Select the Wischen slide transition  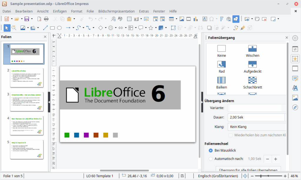pyautogui.click(x=252, y=48)
